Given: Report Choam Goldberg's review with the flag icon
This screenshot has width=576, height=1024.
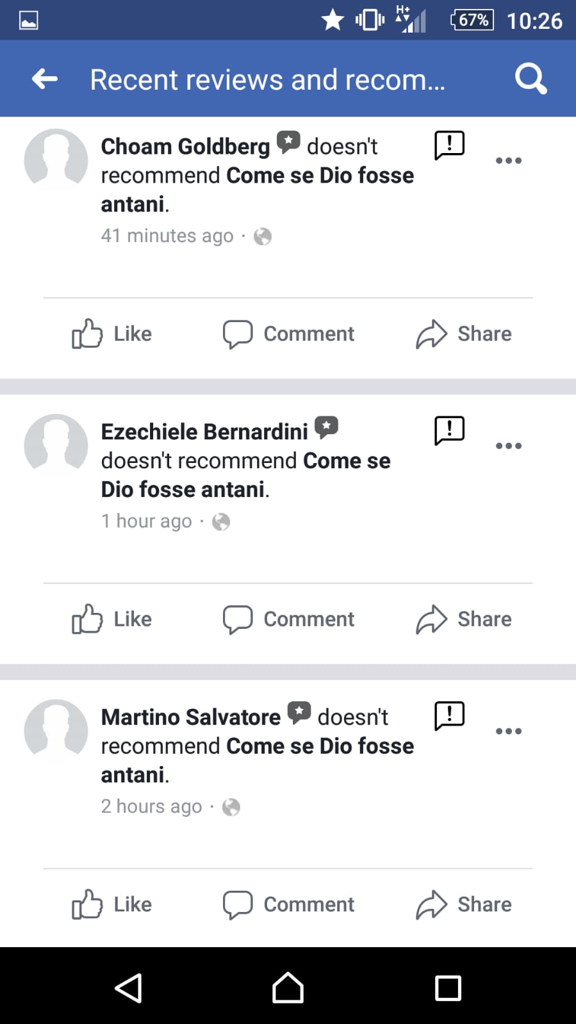Looking at the screenshot, I should pos(449,145).
